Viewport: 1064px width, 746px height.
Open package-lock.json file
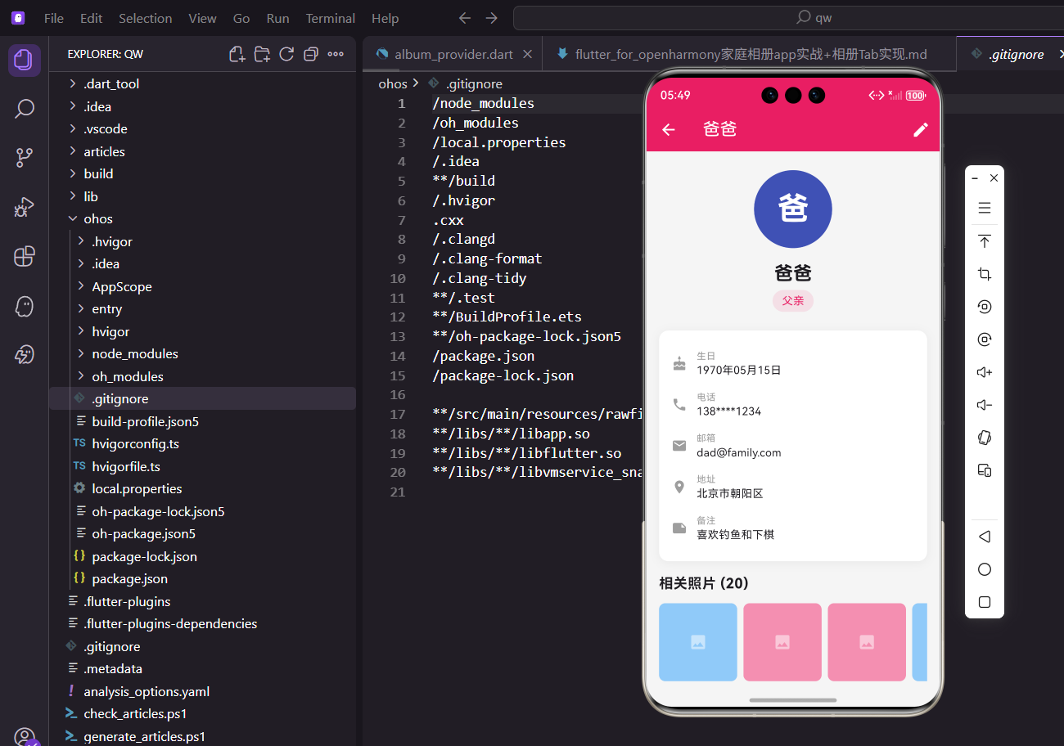(202, 556)
